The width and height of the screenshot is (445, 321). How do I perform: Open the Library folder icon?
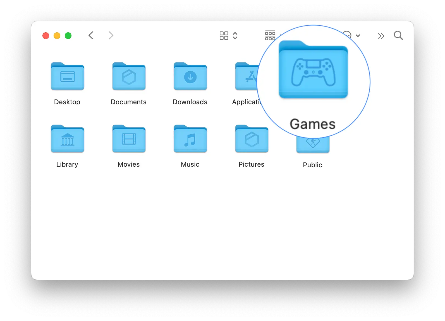(67, 139)
